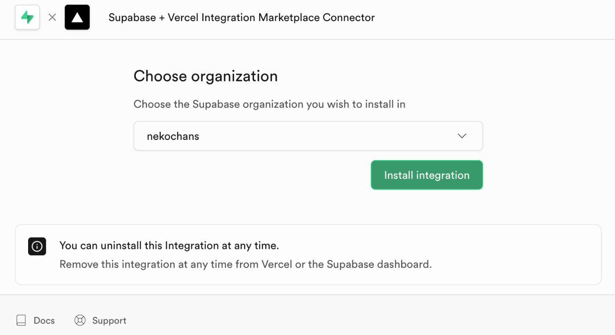Click the info circle icon in notice
The height and width of the screenshot is (335, 615).
(x=37, y=246)
